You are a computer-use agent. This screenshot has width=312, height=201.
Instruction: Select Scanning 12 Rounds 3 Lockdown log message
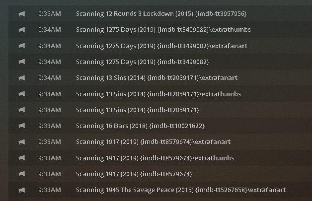(x=161, y=14)
